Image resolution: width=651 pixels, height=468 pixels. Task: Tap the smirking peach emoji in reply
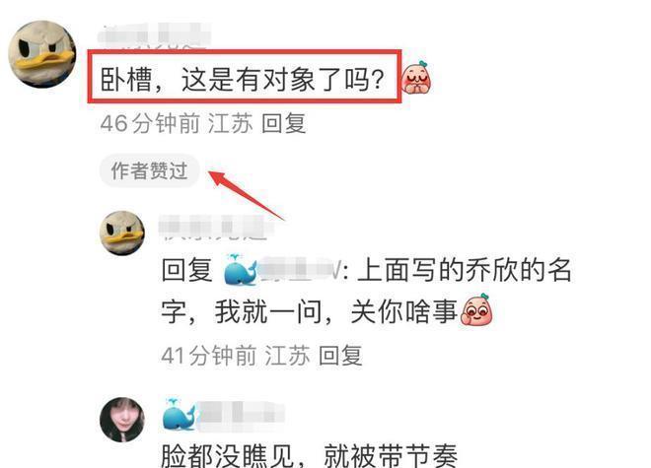coord(476,310)
